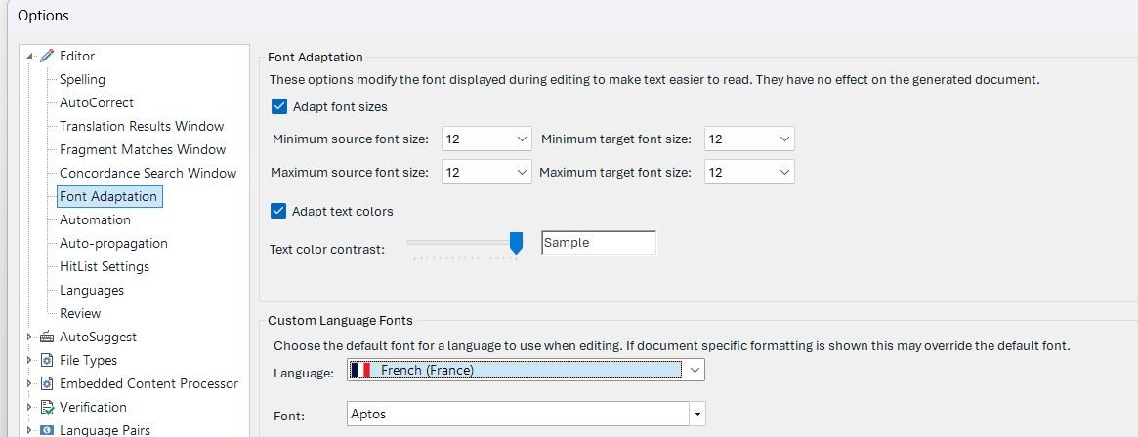Collapse the Editor tree node
This screenshot has width=1138, height=437.
click(x=29, y=56)
